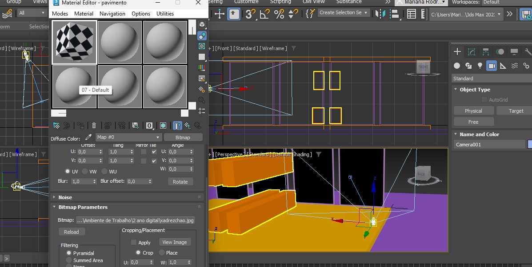Image resolution: width=532 pixels, height=267 pixels.
Task: Click the Mirror tool icon
Action: pos(380,14)
